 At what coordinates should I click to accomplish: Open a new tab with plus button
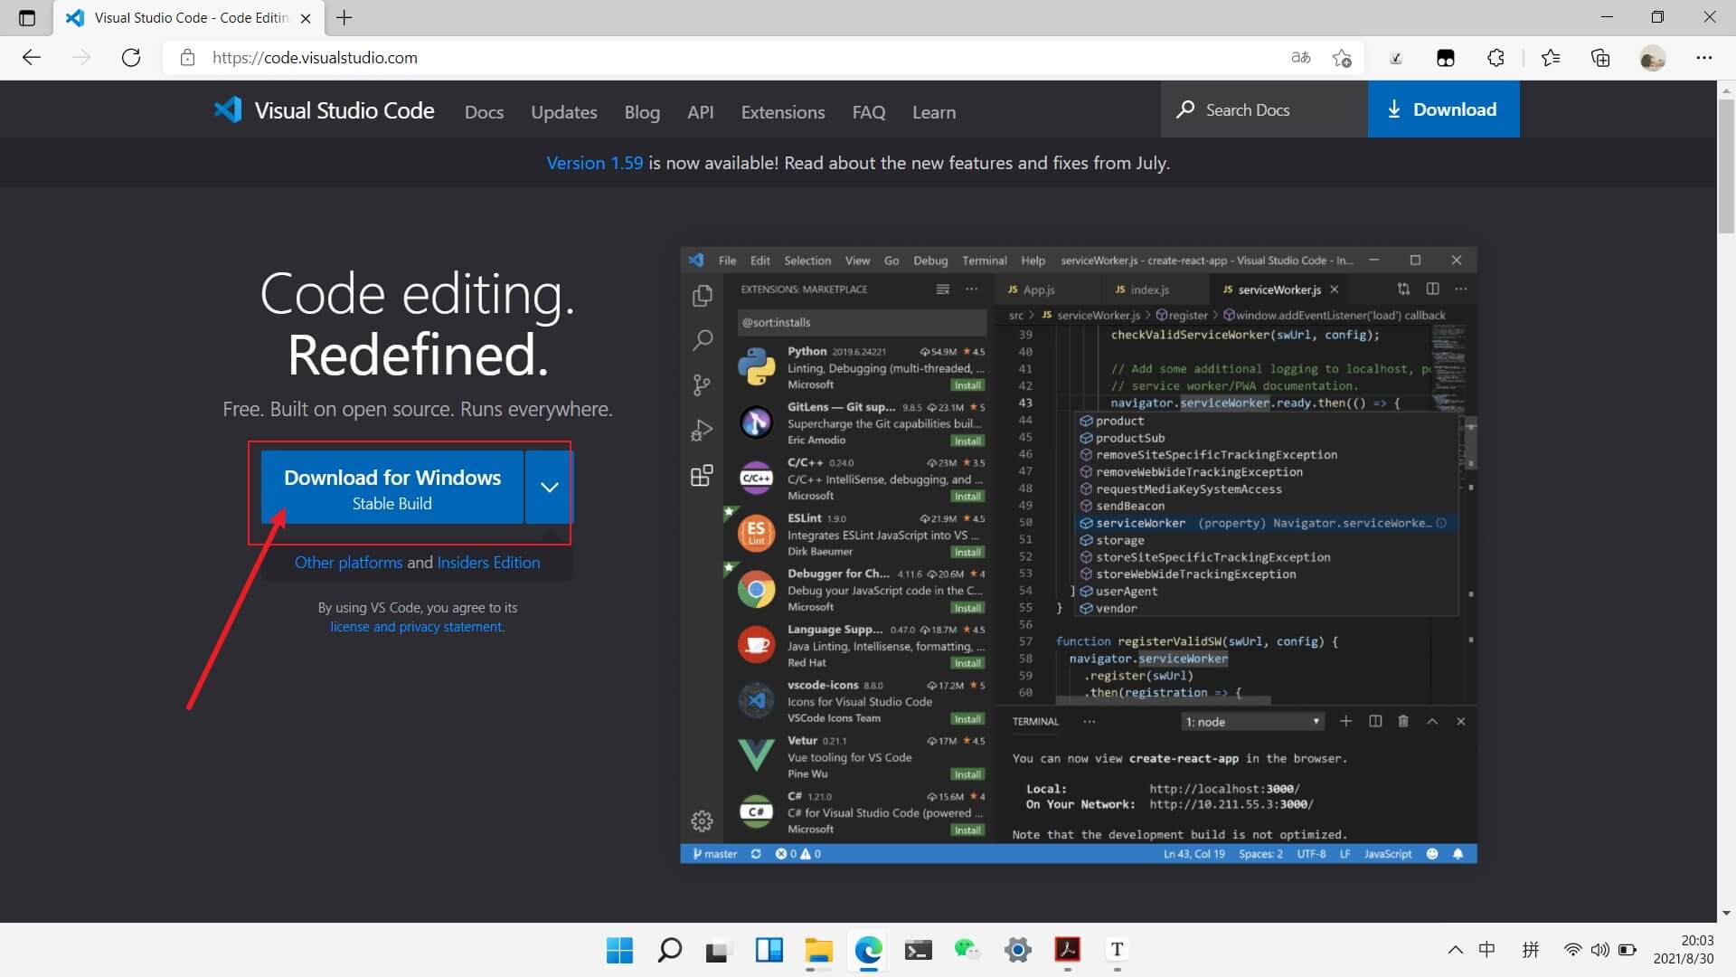344,17
